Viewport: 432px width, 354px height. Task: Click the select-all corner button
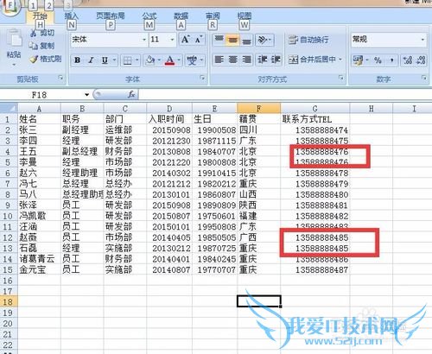(x=9, y=109)
